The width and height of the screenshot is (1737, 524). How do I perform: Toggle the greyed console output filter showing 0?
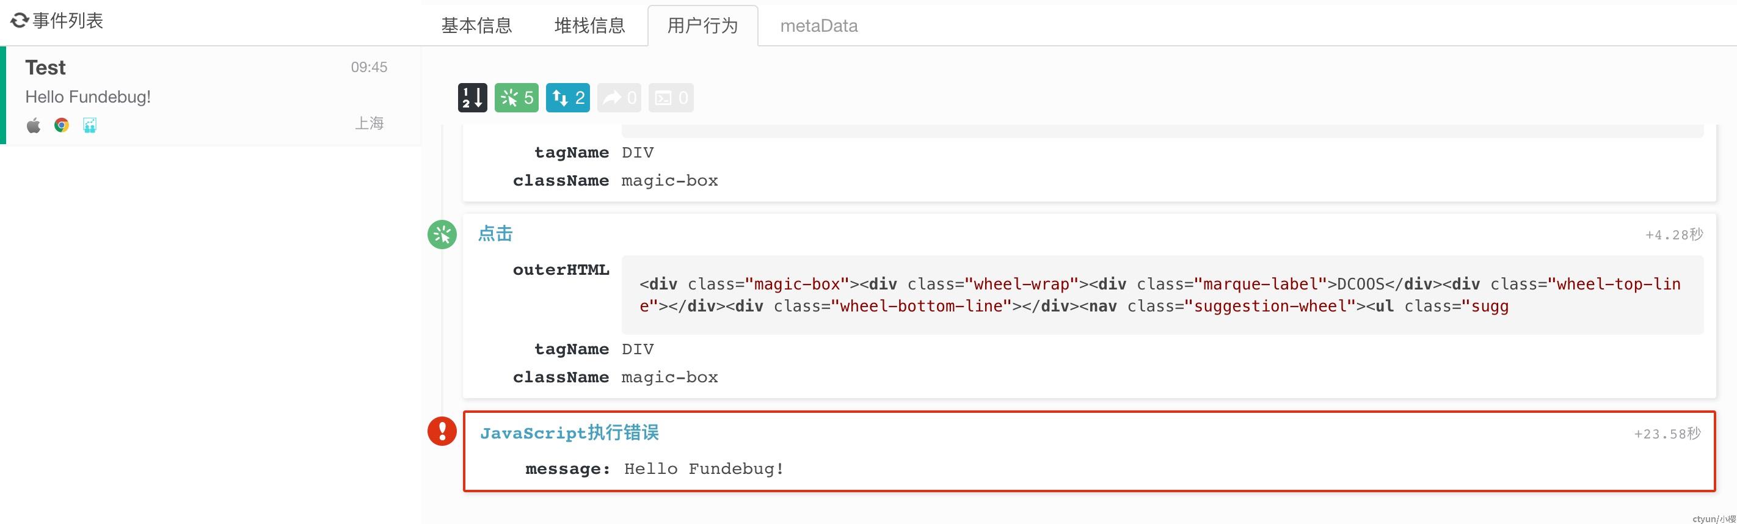click(x=671, y=98)
